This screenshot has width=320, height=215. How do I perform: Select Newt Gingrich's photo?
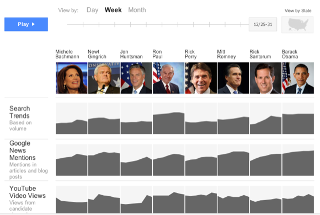point(104,78)
